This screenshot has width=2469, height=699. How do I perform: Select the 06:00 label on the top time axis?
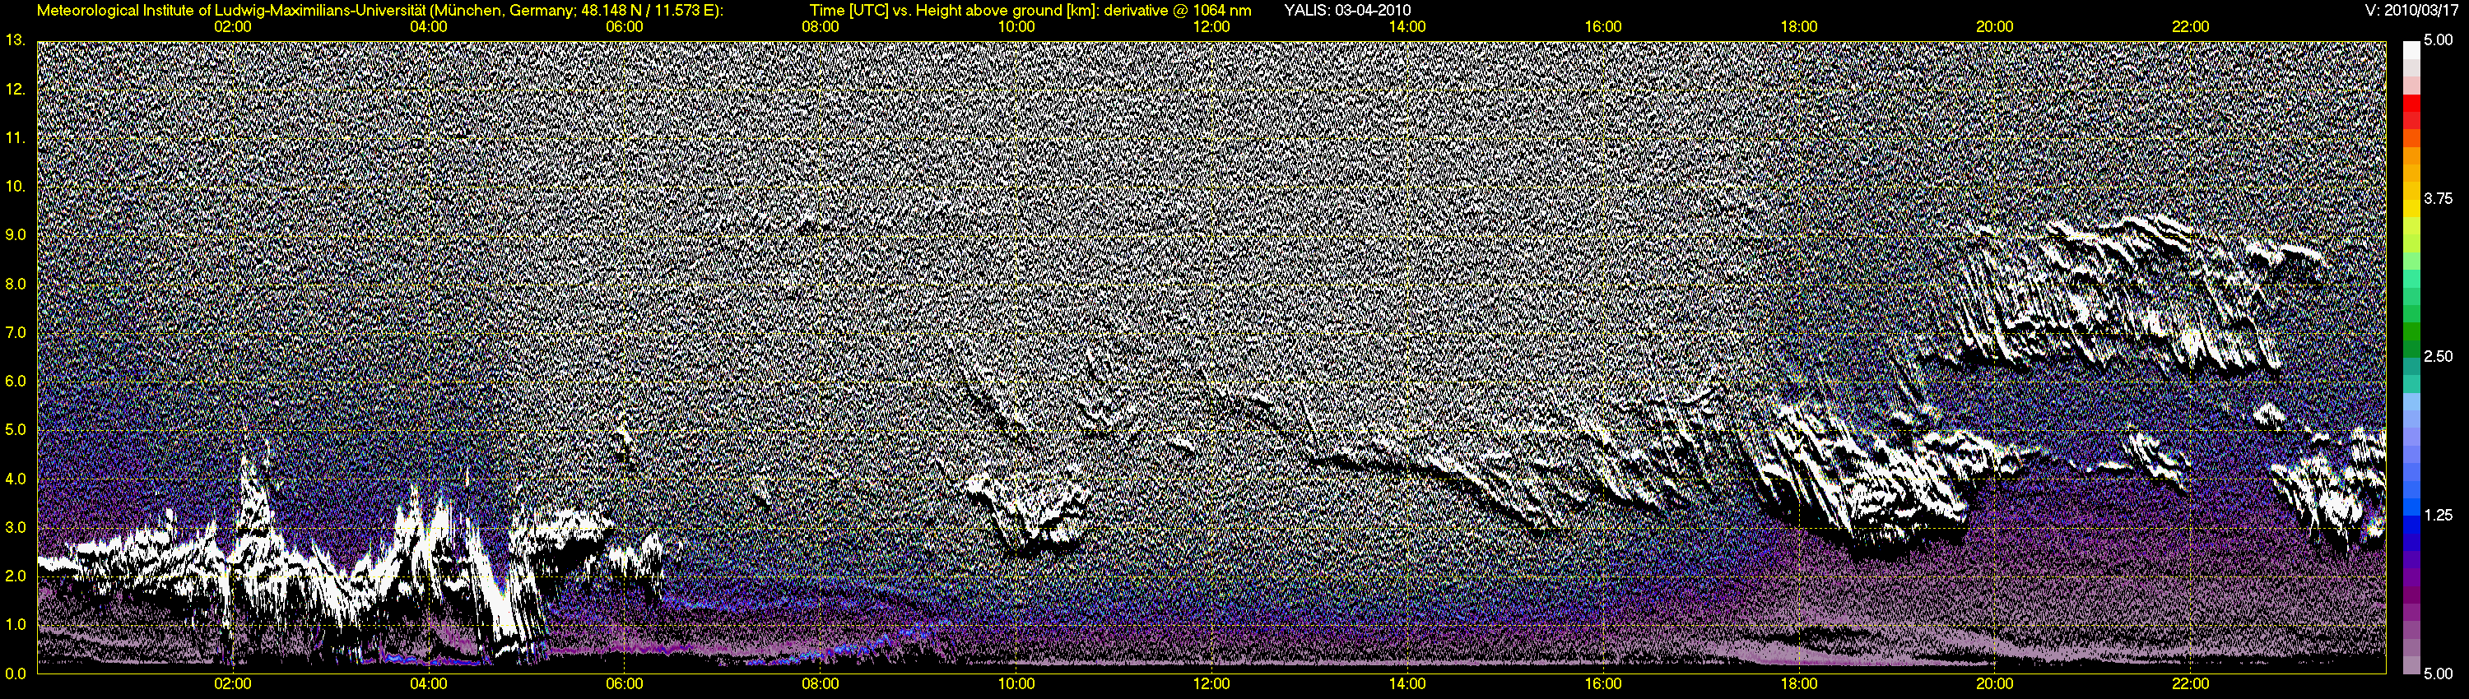point(624,27)
